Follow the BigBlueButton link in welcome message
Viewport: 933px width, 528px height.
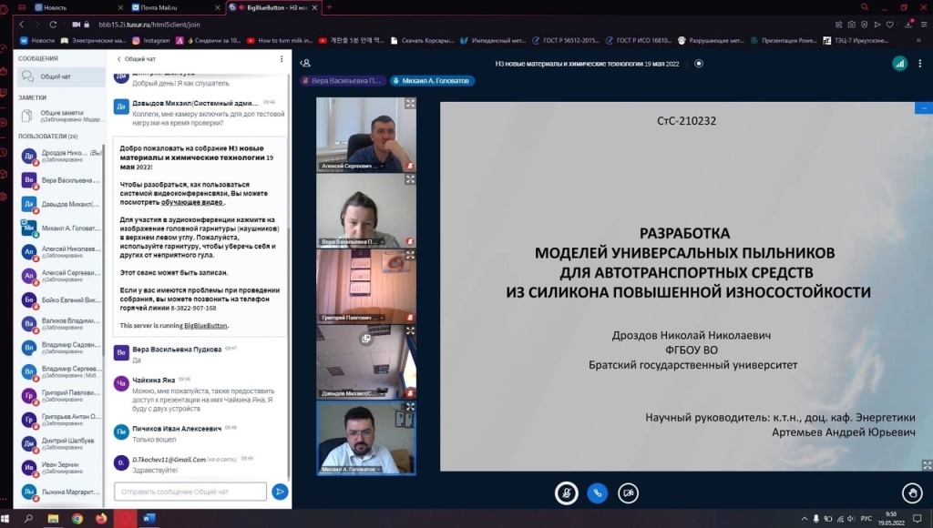click(x=205, y=326)
